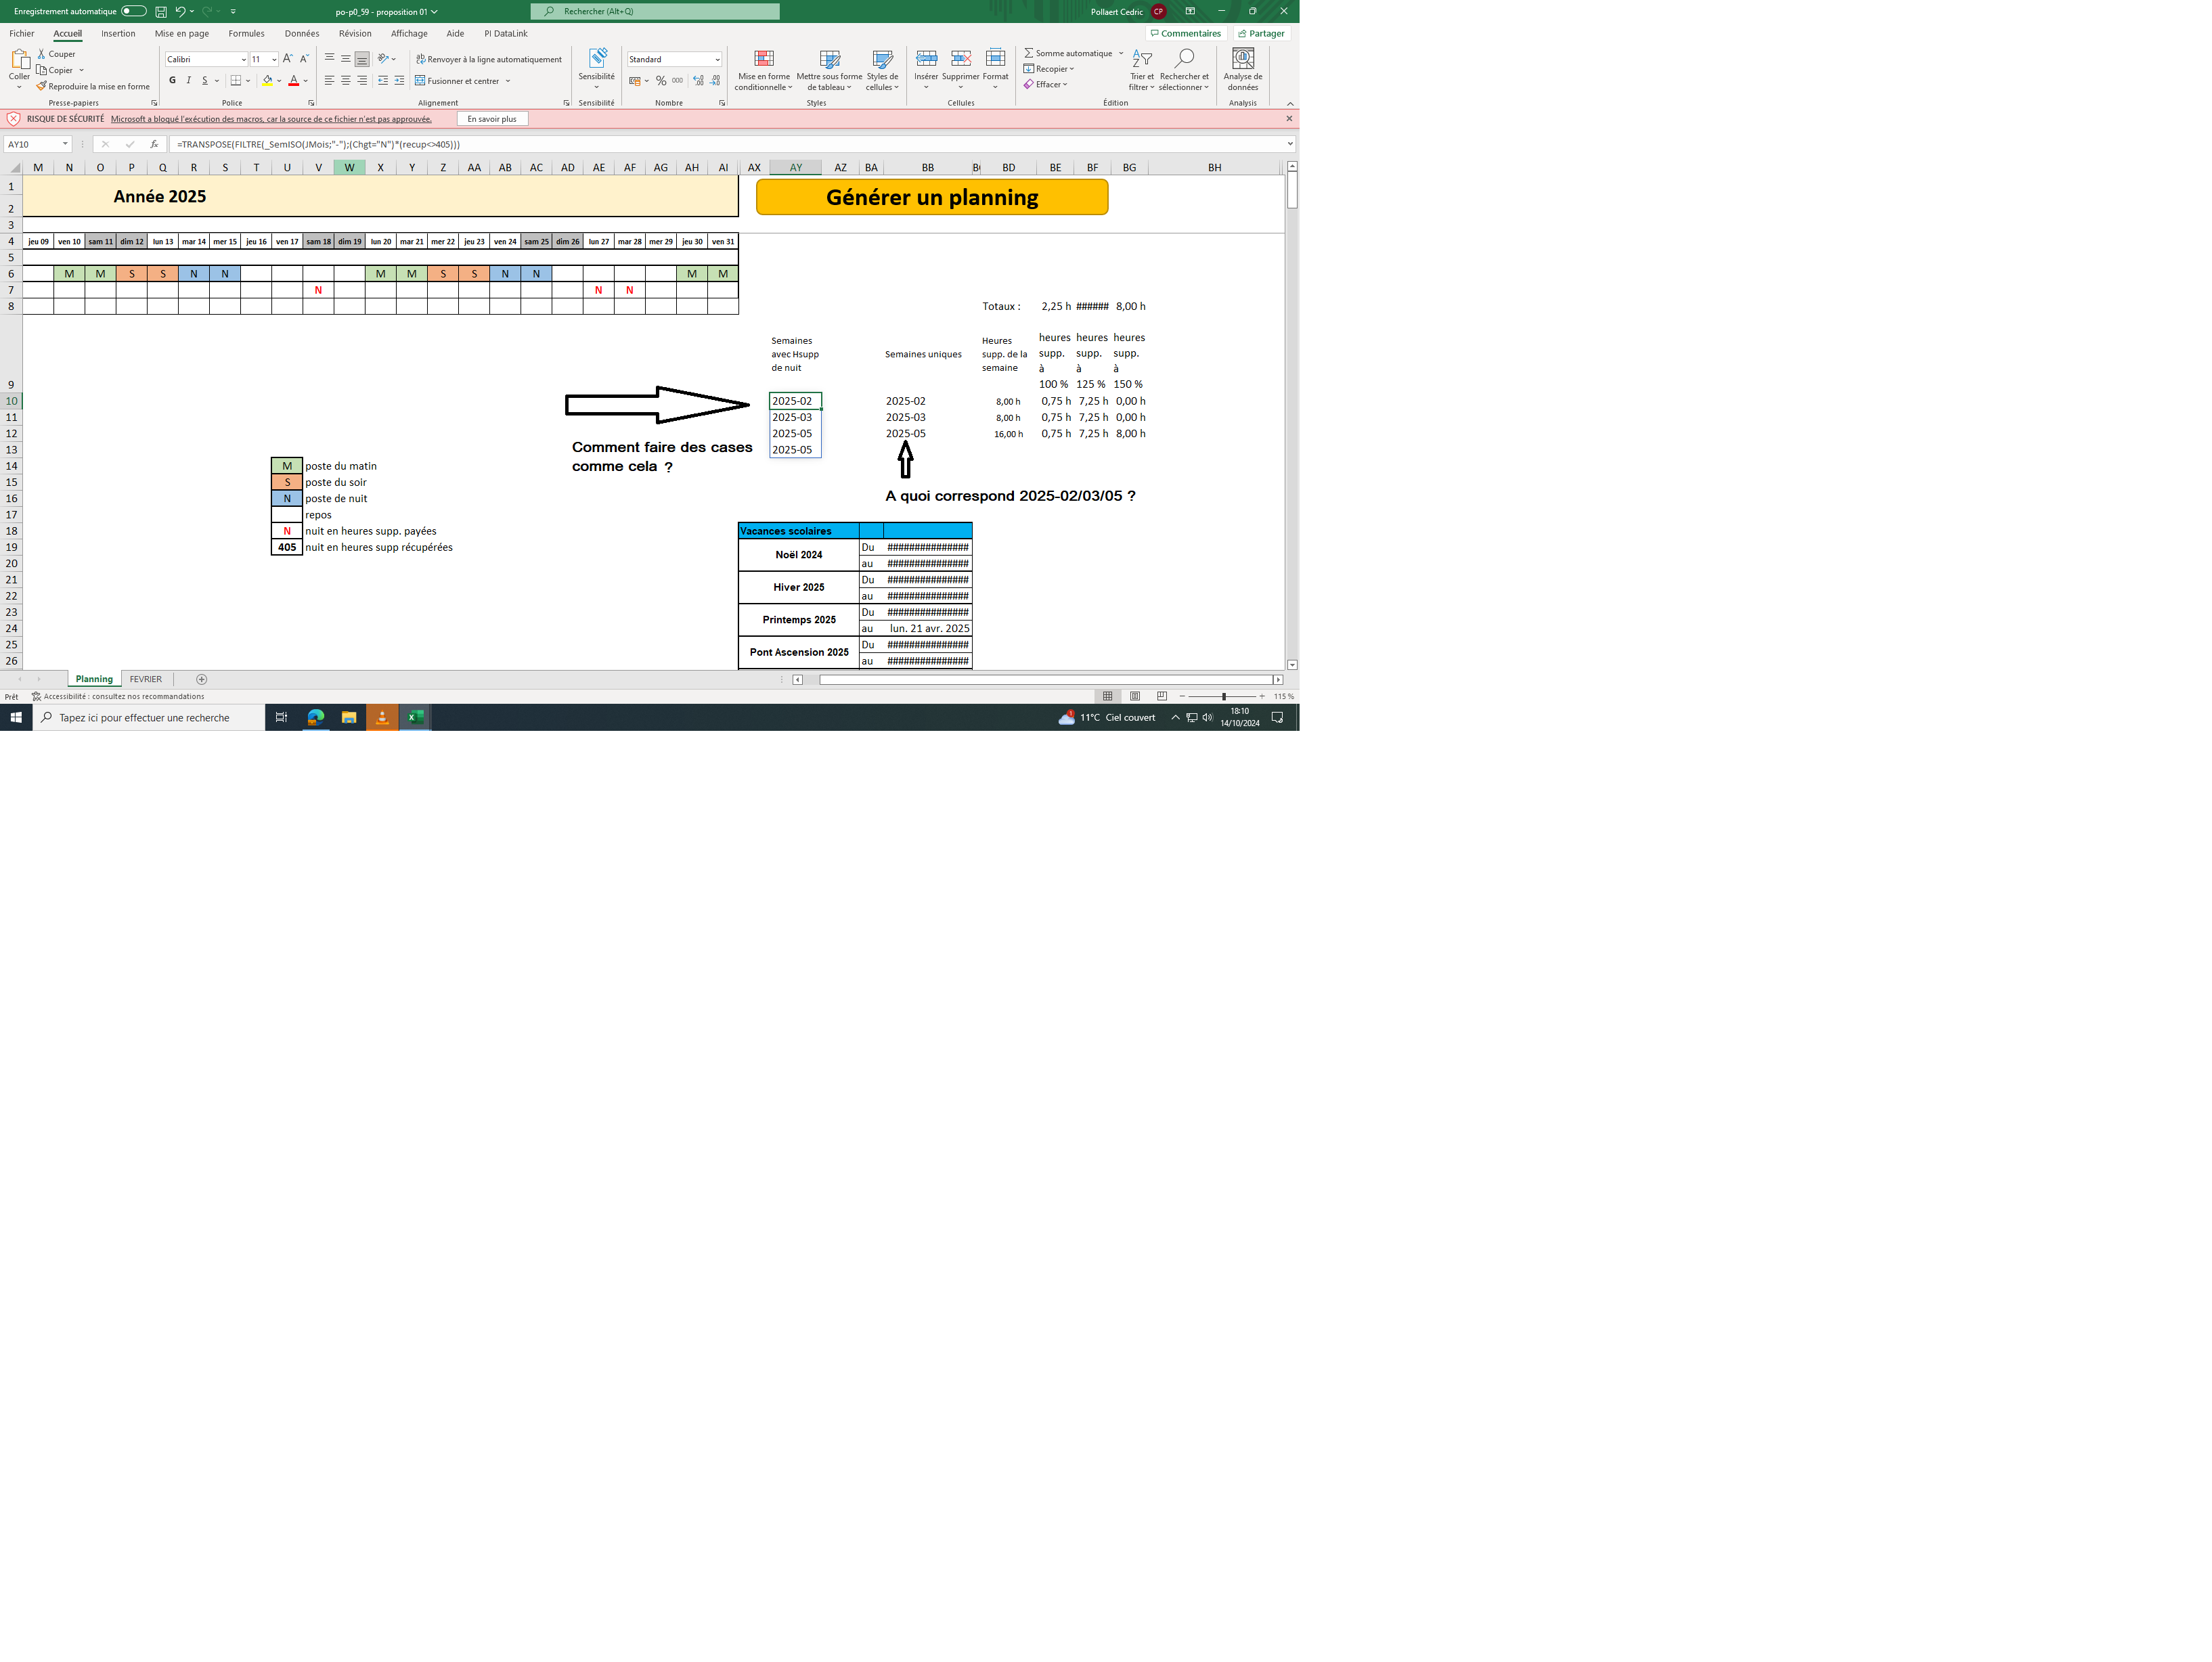
Task: Switch to the FEVRIER sheet tab
Action: [x=145, y=679]
